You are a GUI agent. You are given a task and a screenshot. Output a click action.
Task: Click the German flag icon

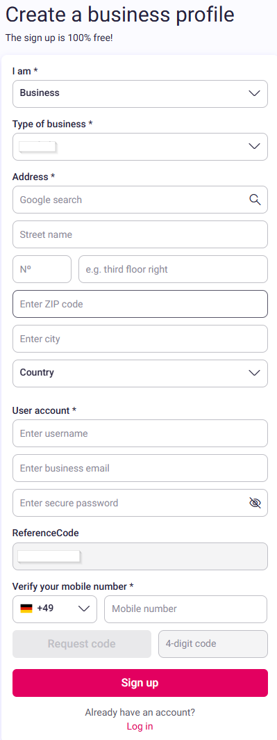(x=26, y=609)
